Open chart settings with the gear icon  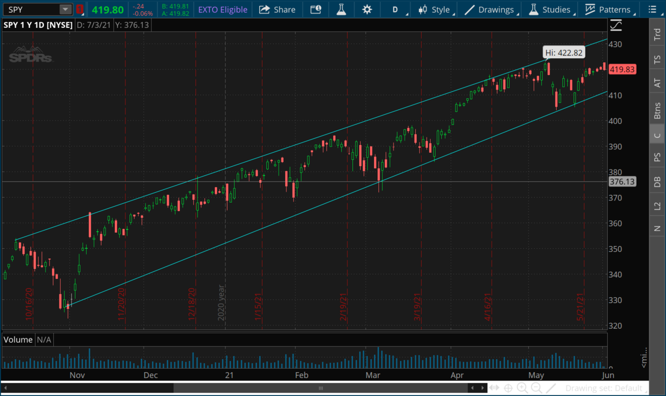(367, 9)
